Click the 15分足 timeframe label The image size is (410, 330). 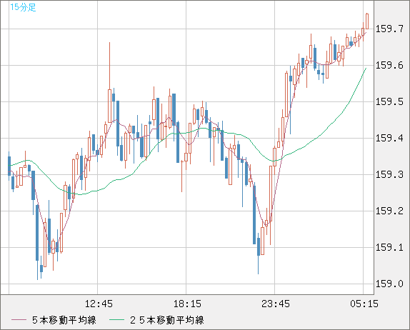click(23, 7)
